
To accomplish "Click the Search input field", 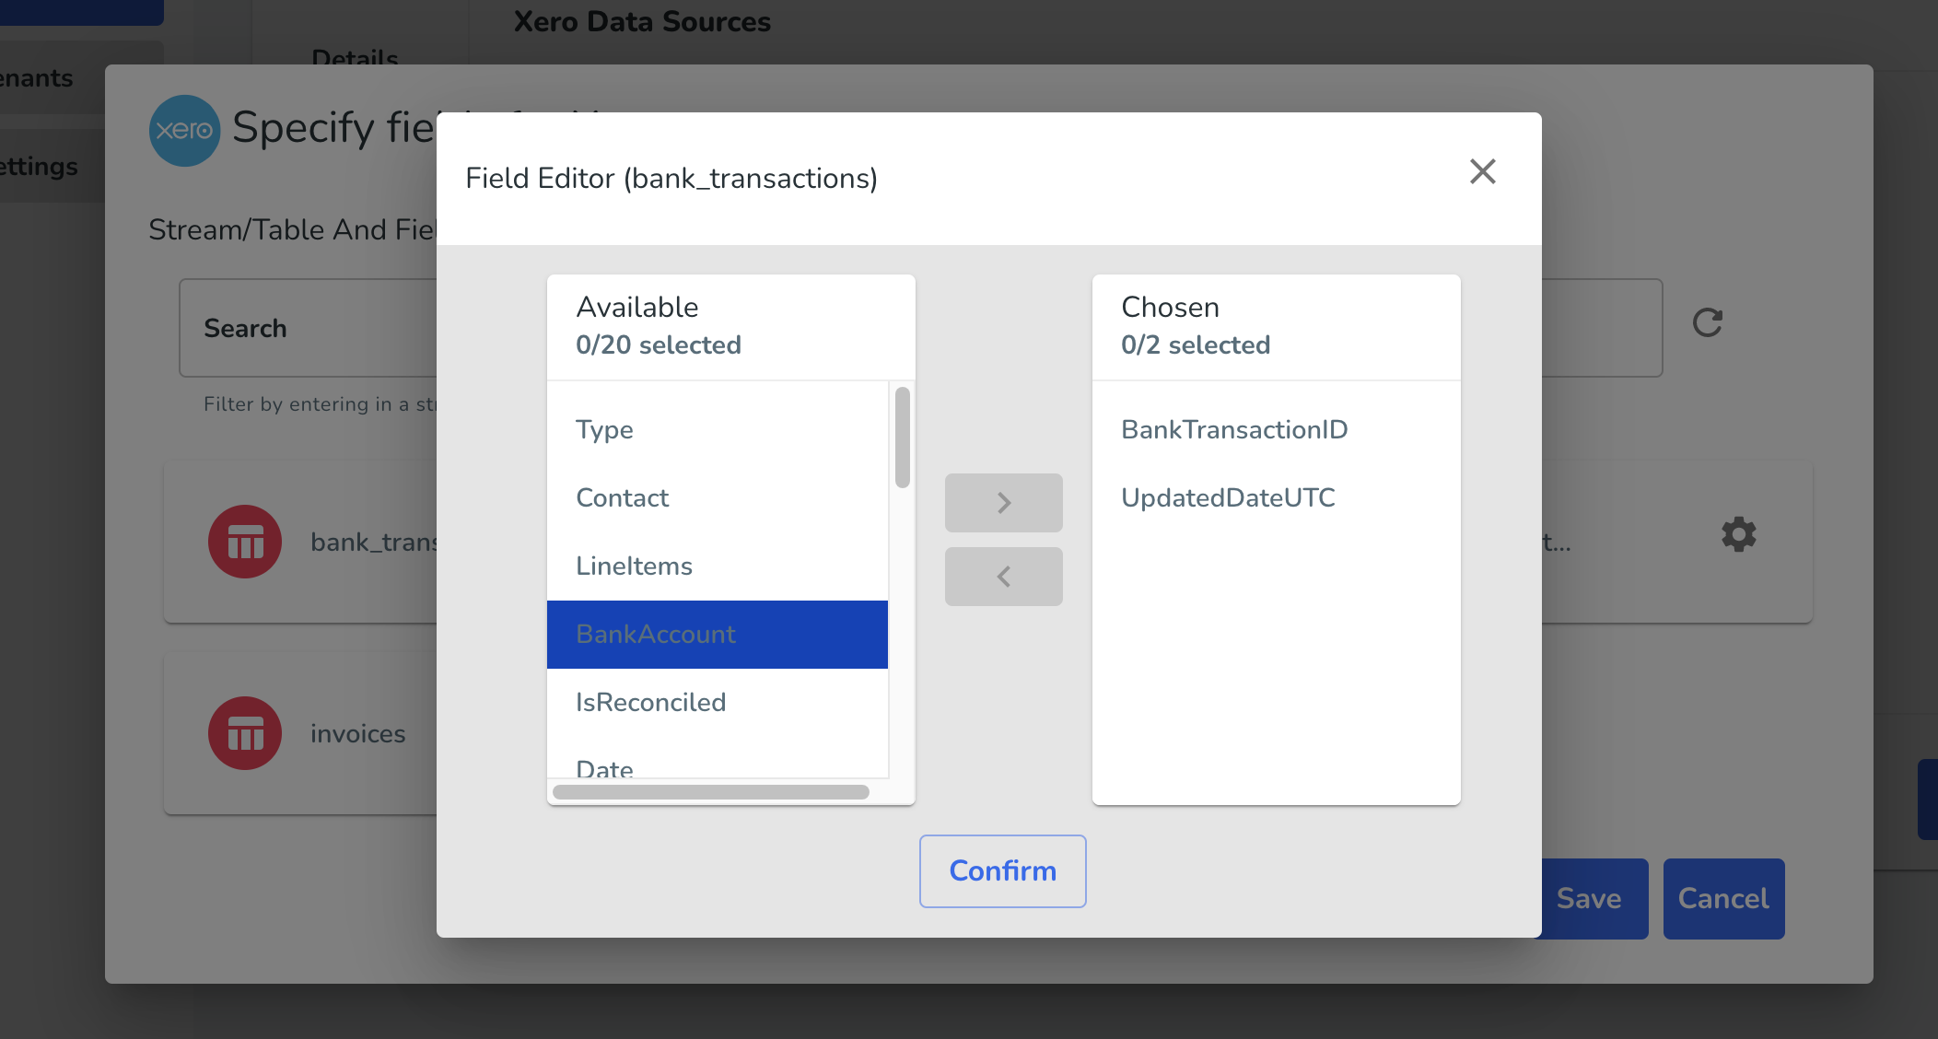I will pos(309,328).
